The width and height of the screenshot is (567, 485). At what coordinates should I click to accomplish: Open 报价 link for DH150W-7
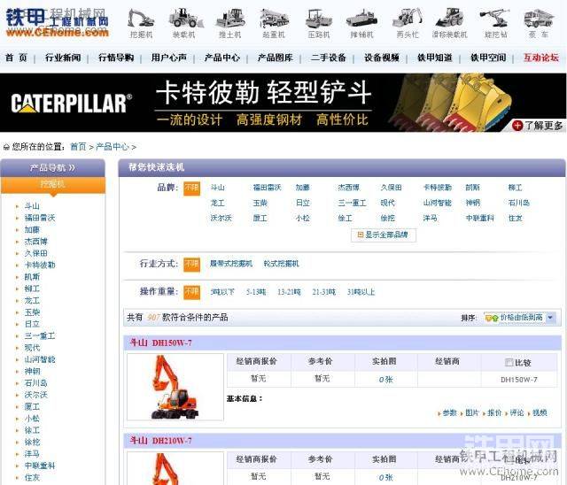pos(494,412)
